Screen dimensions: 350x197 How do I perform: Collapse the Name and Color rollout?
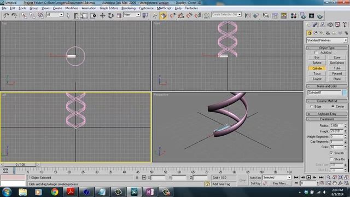click(327, 86)
